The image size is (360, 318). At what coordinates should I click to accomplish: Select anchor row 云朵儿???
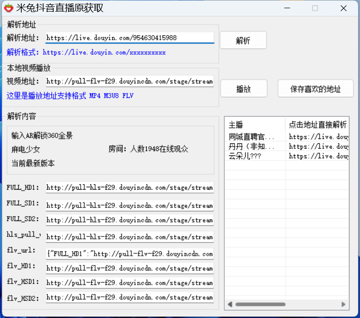tap(245, 156)
